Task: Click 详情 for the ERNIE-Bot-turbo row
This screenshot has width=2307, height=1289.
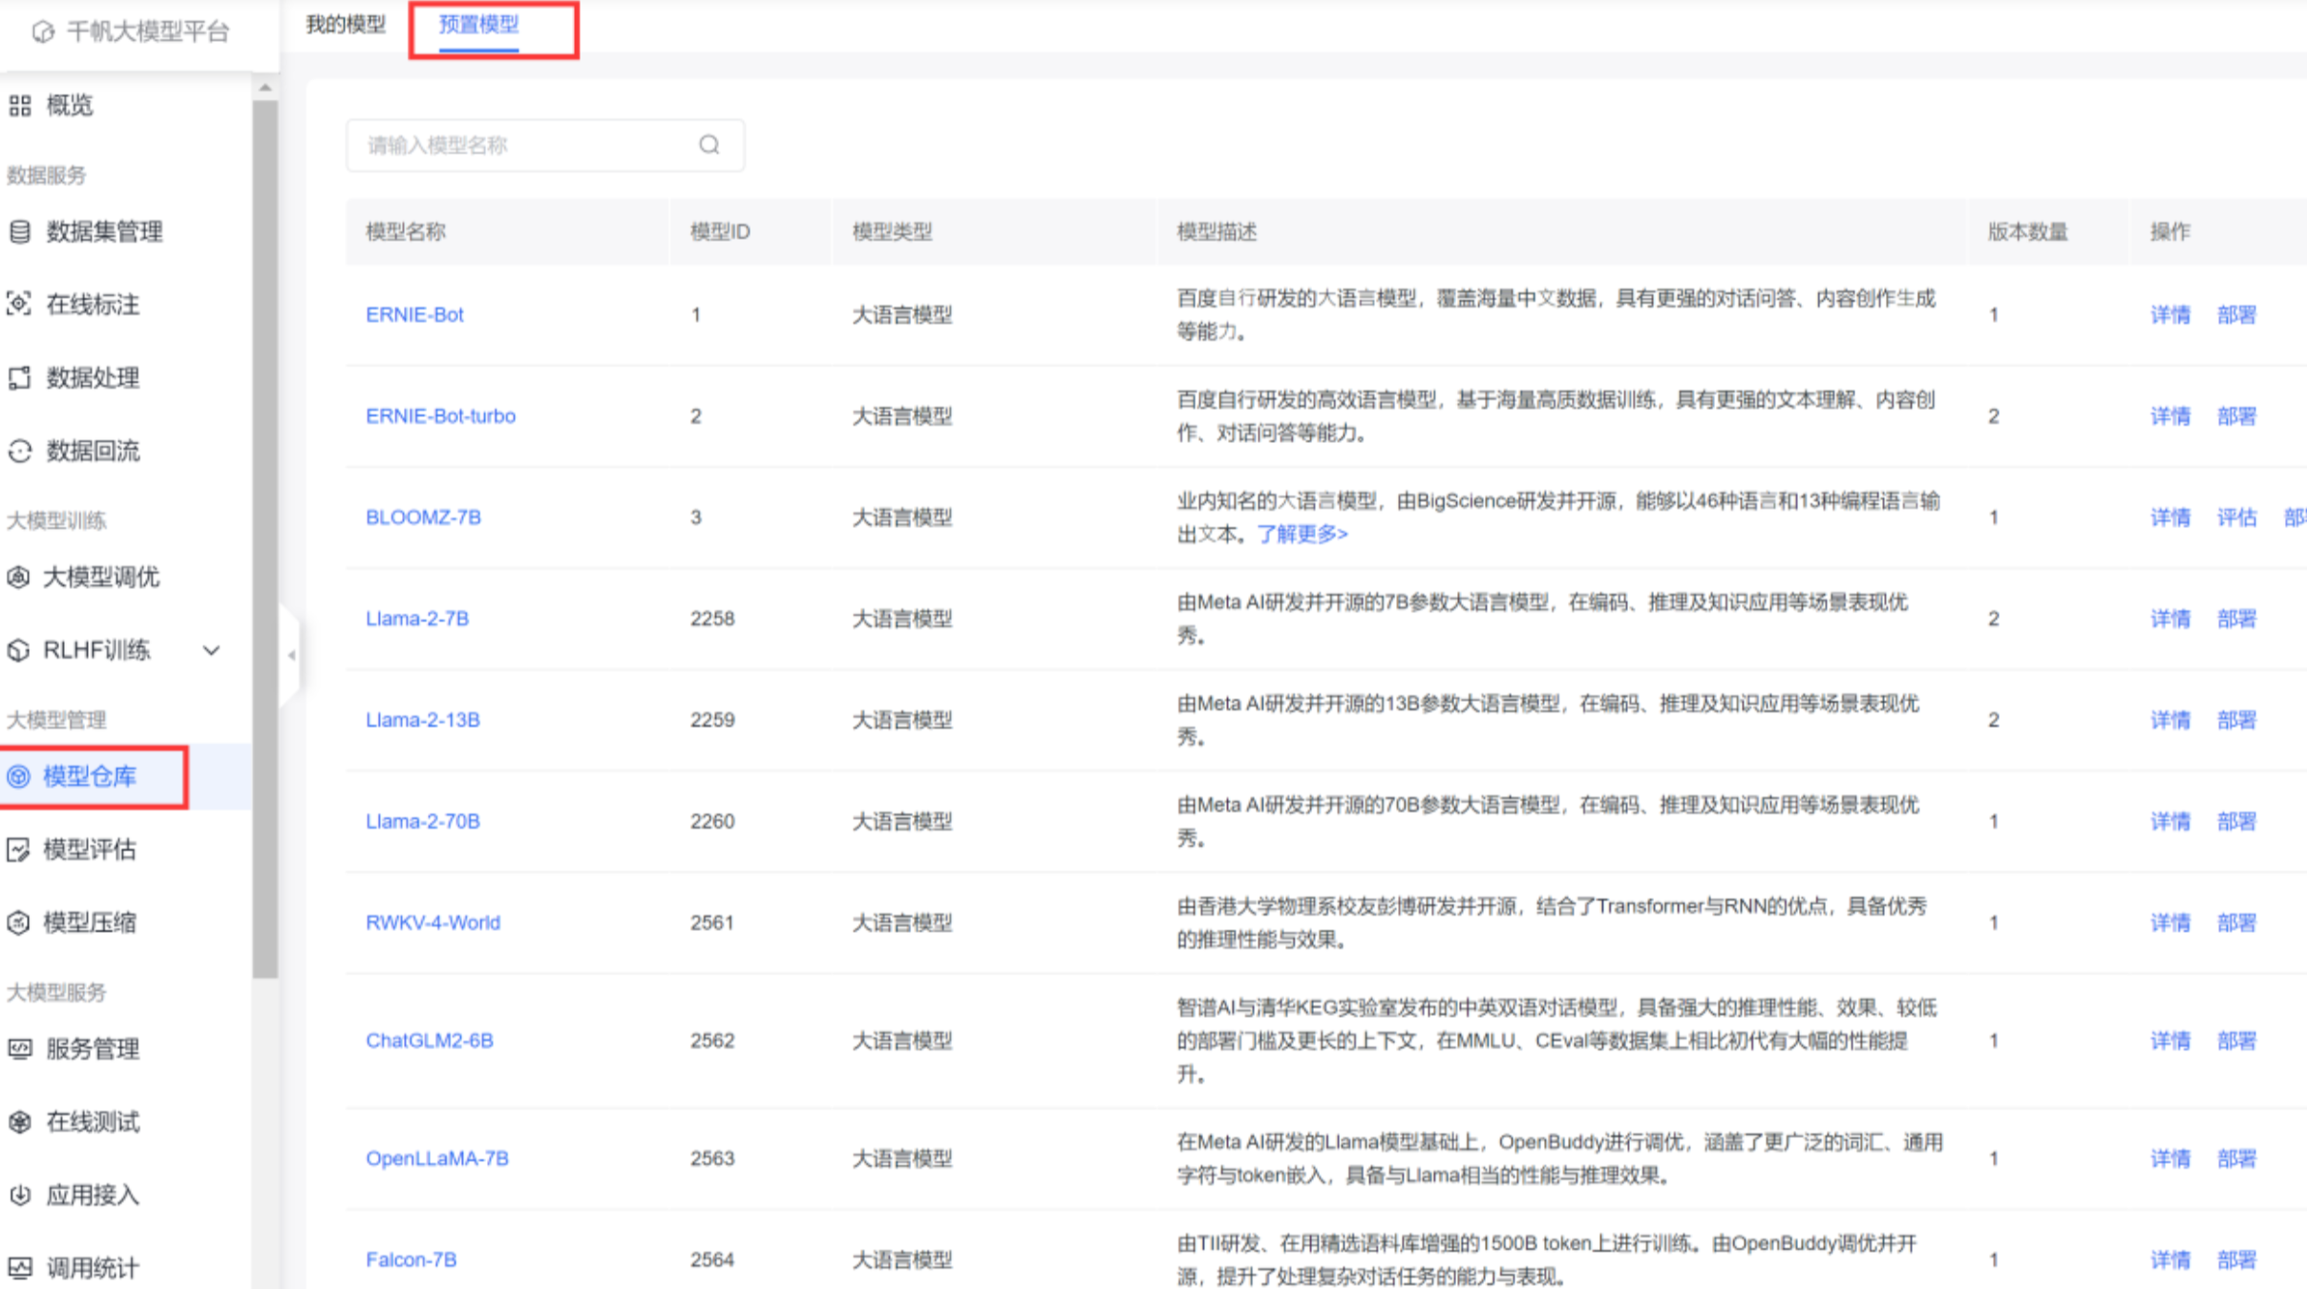Action: [2169, 415]
